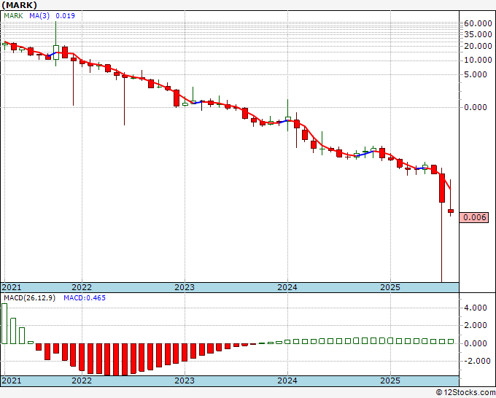Click the 60.000 price axis label
Viewport: 496px width, 398px height.
pos(478,23)
